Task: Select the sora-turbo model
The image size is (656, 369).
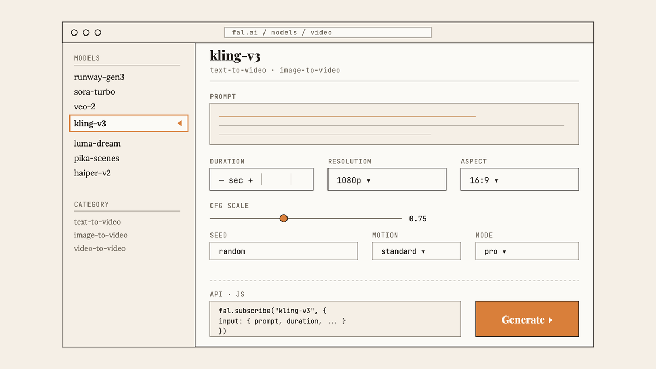Action: point(95,92)
